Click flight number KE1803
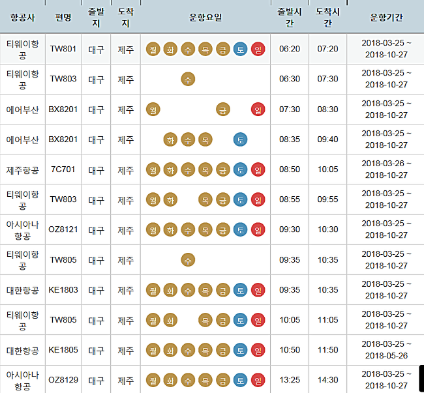This screenshot has height=393, width=424. click(63, 290)
